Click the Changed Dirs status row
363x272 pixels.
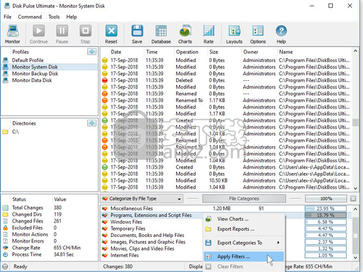coord(50,214)
